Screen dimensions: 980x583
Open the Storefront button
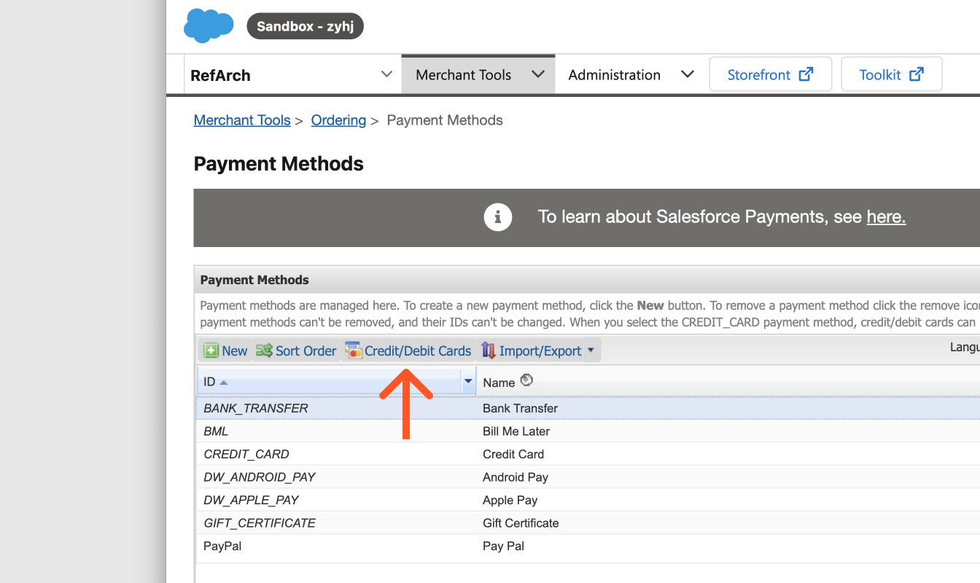tap(771, 74)
